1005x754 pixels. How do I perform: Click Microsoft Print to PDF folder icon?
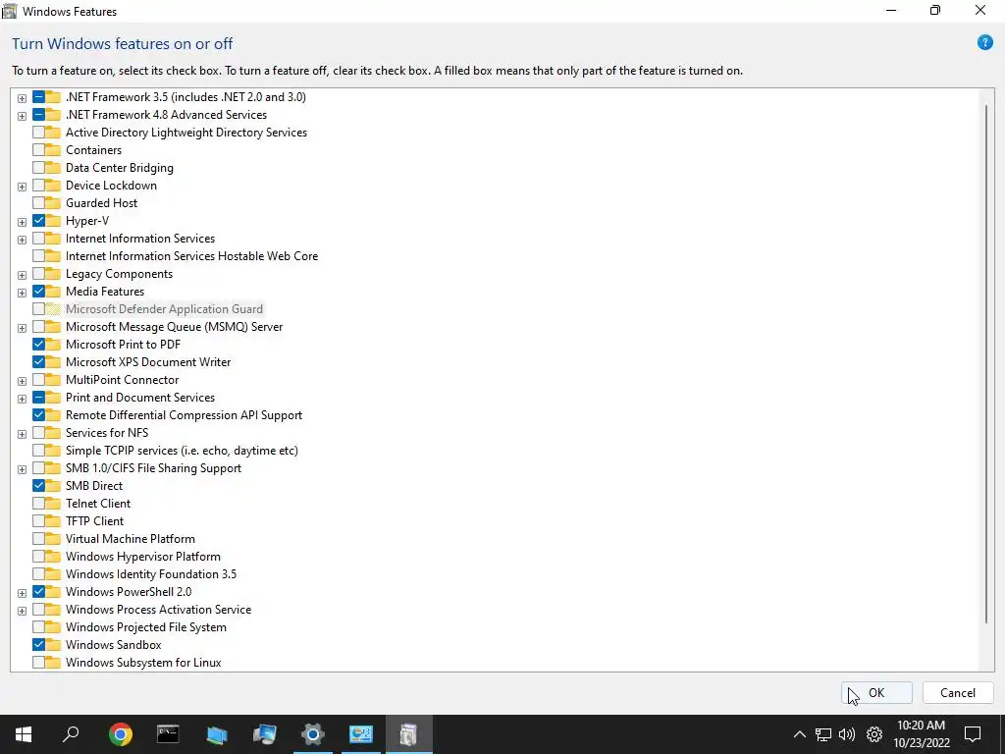[x=53, y=345]
